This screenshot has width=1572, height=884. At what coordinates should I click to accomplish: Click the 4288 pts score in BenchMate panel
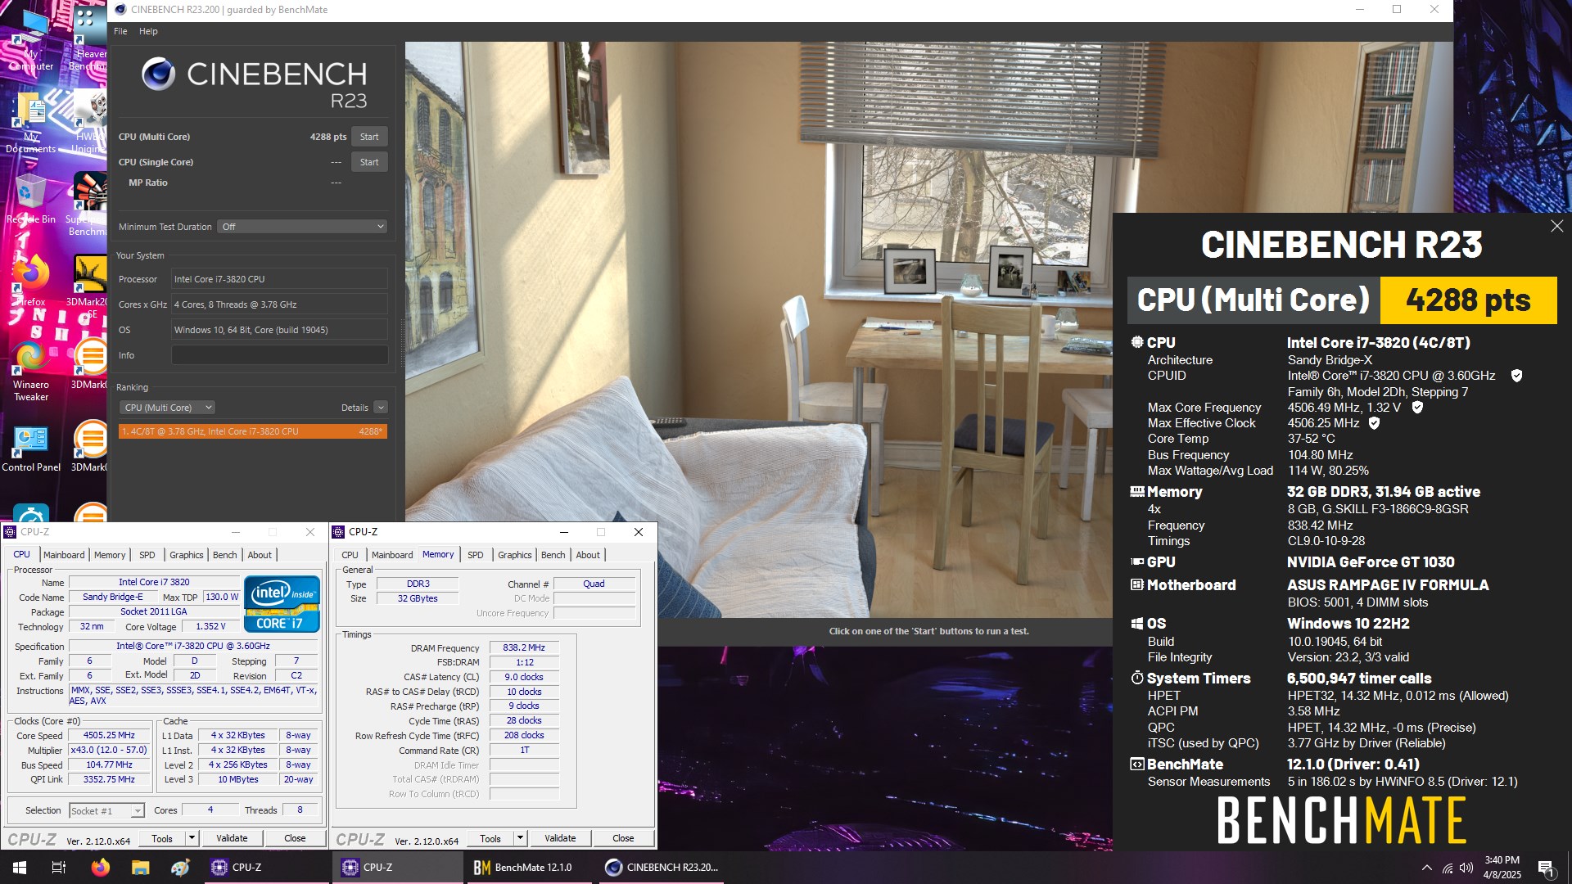(x=1468, y=300)
